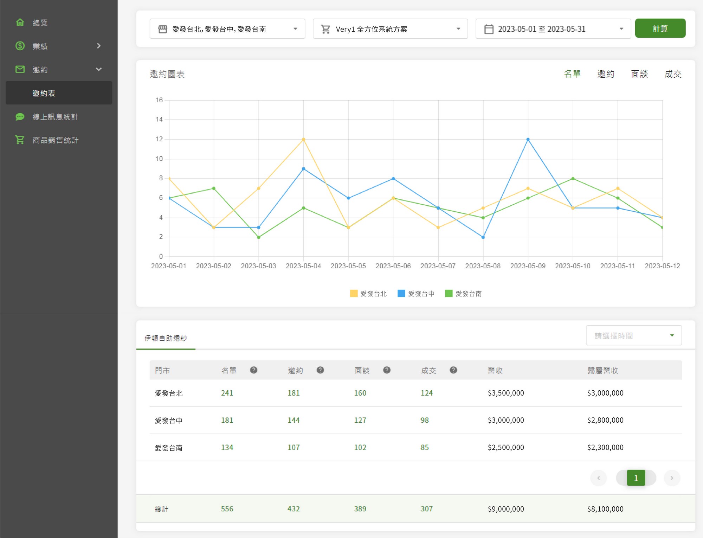Click the help icon next to 成交 column
Screen dimensions: 703x538
pyautogui.click(x=453, y=370)
